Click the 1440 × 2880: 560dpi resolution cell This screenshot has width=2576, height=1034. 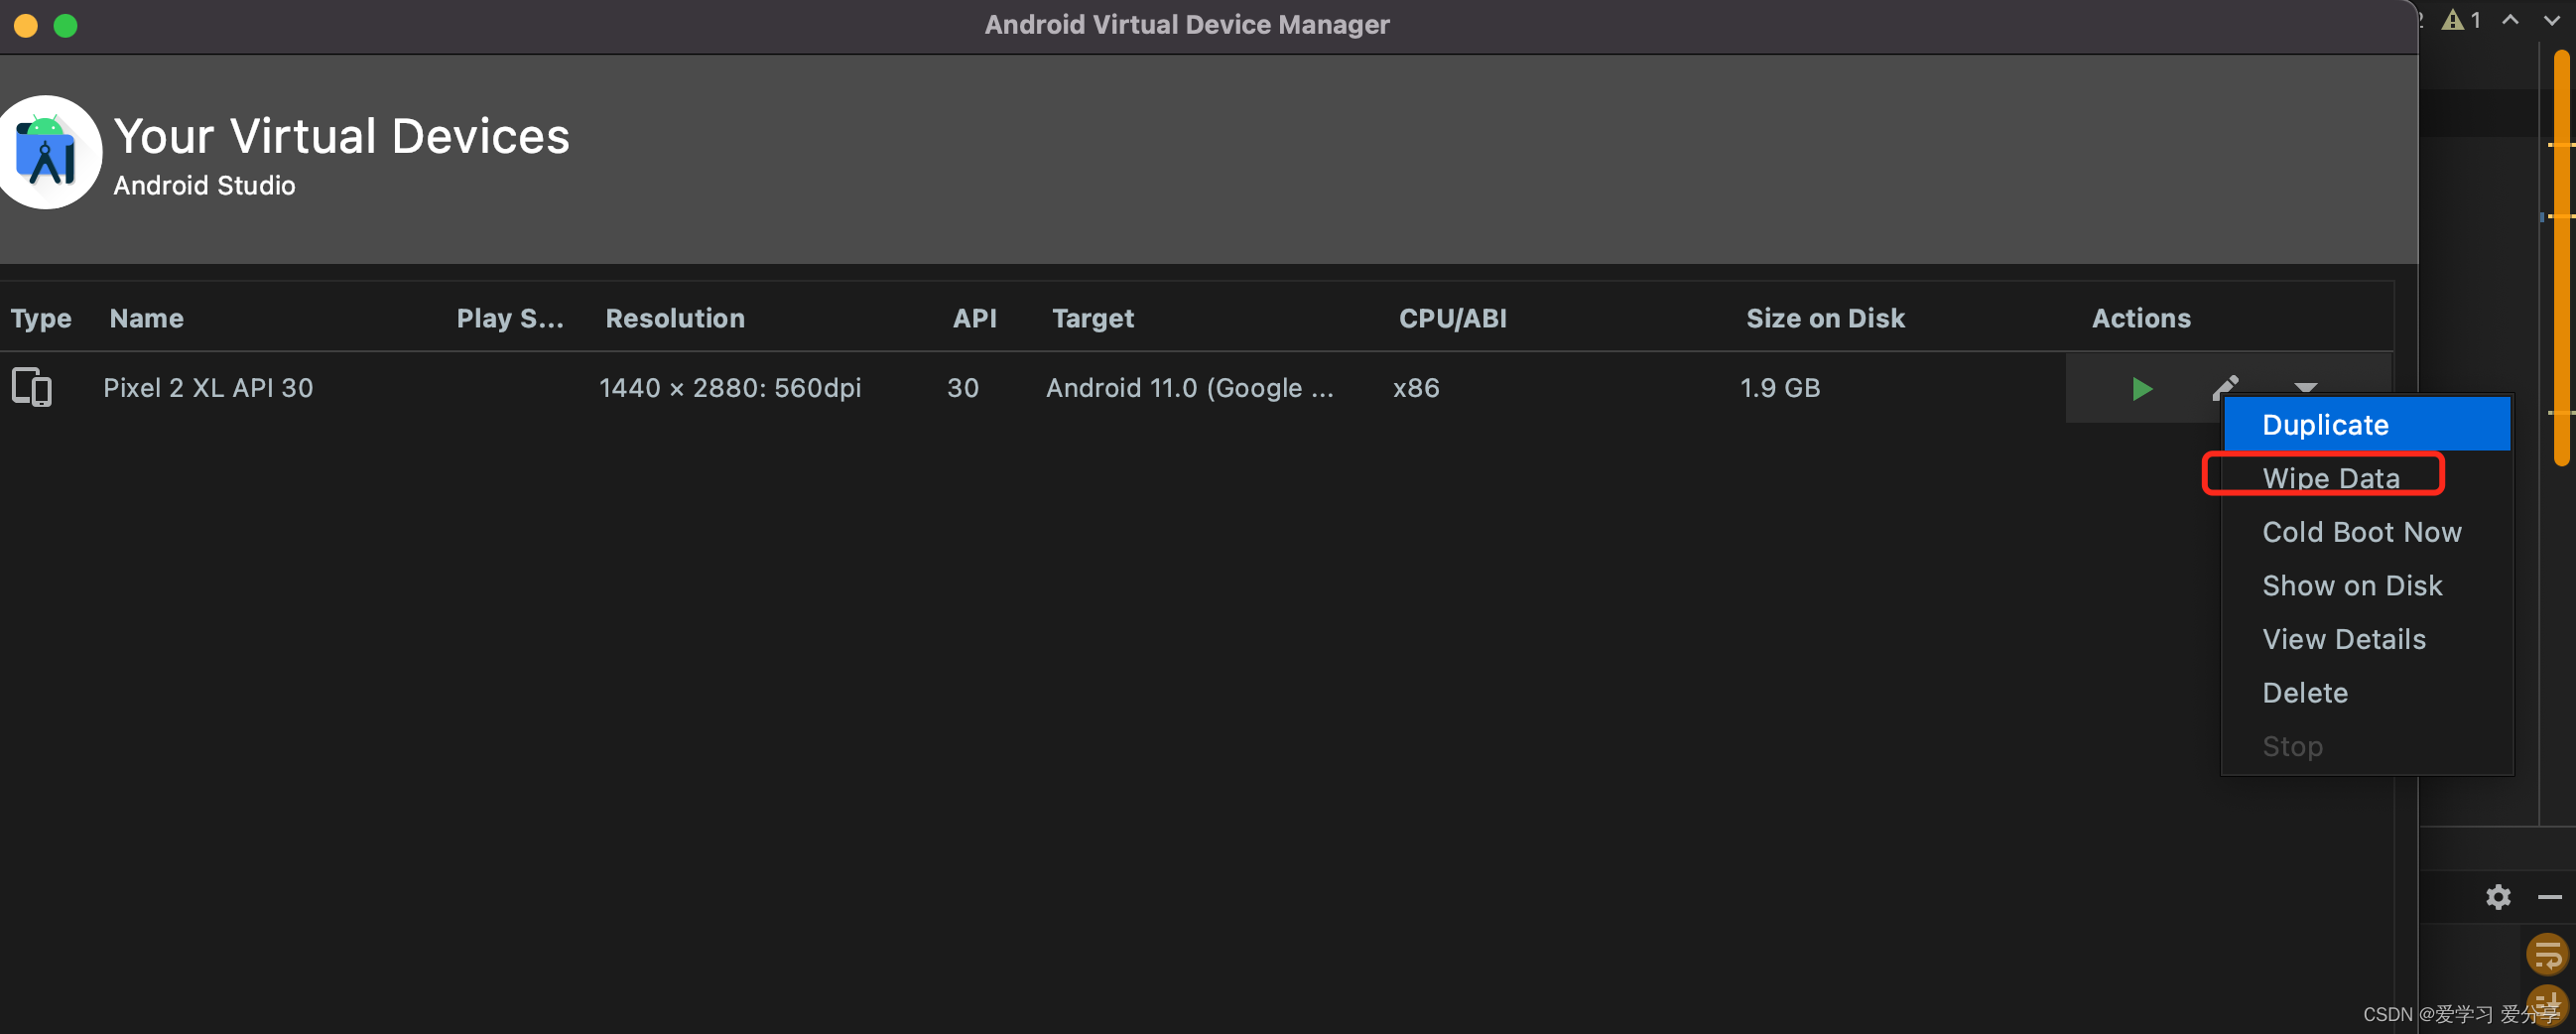(x=730, y=388)
